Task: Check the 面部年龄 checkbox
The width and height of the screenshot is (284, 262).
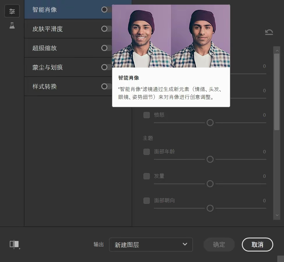Action: click(147, 152)
